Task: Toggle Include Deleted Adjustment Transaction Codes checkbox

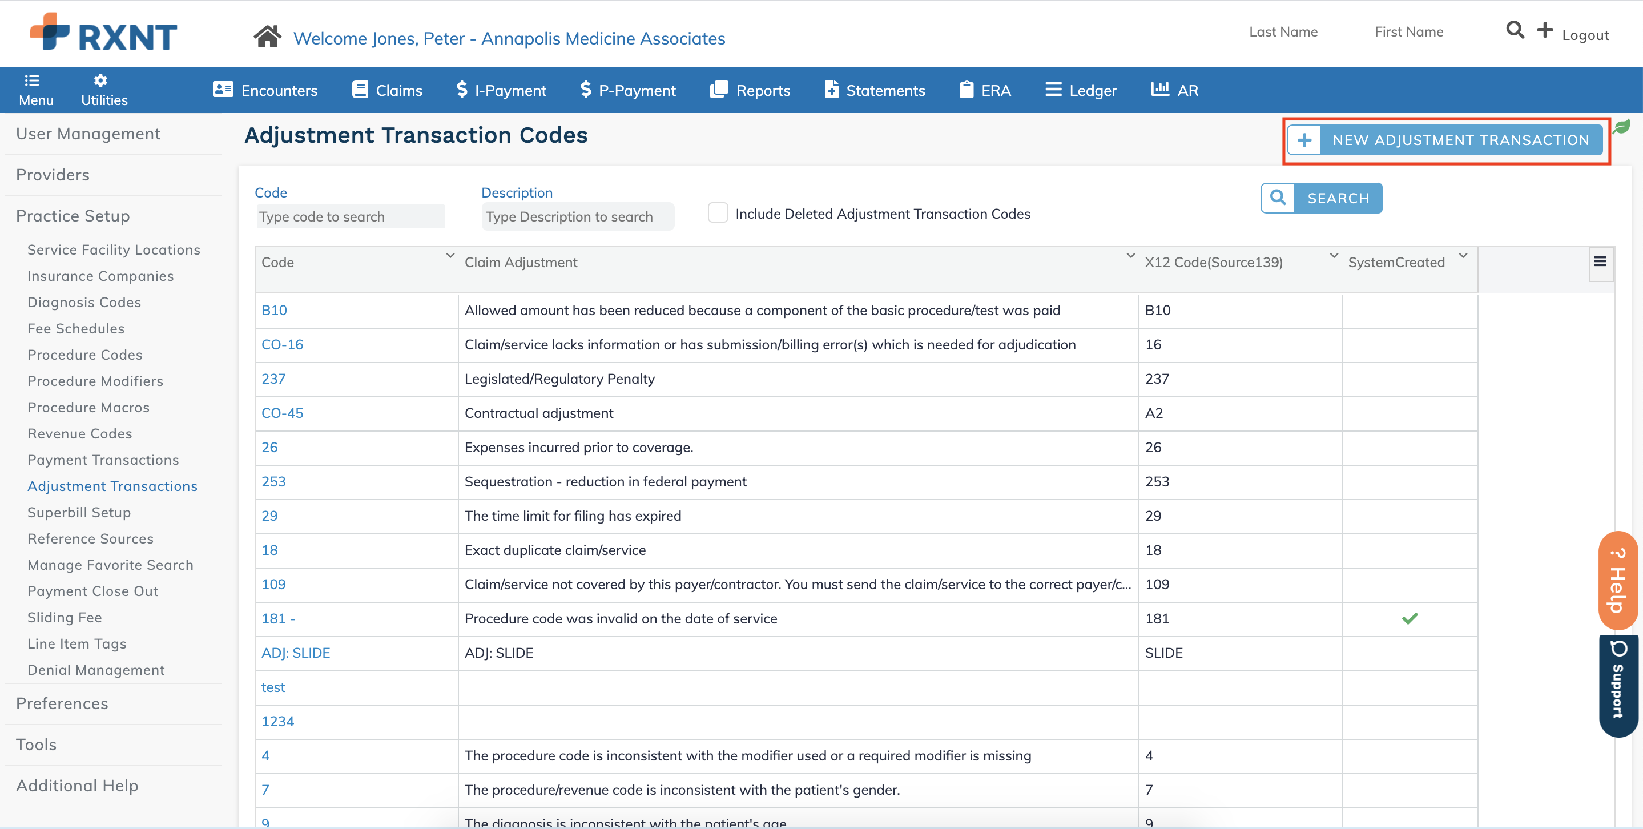Action: 718,213
